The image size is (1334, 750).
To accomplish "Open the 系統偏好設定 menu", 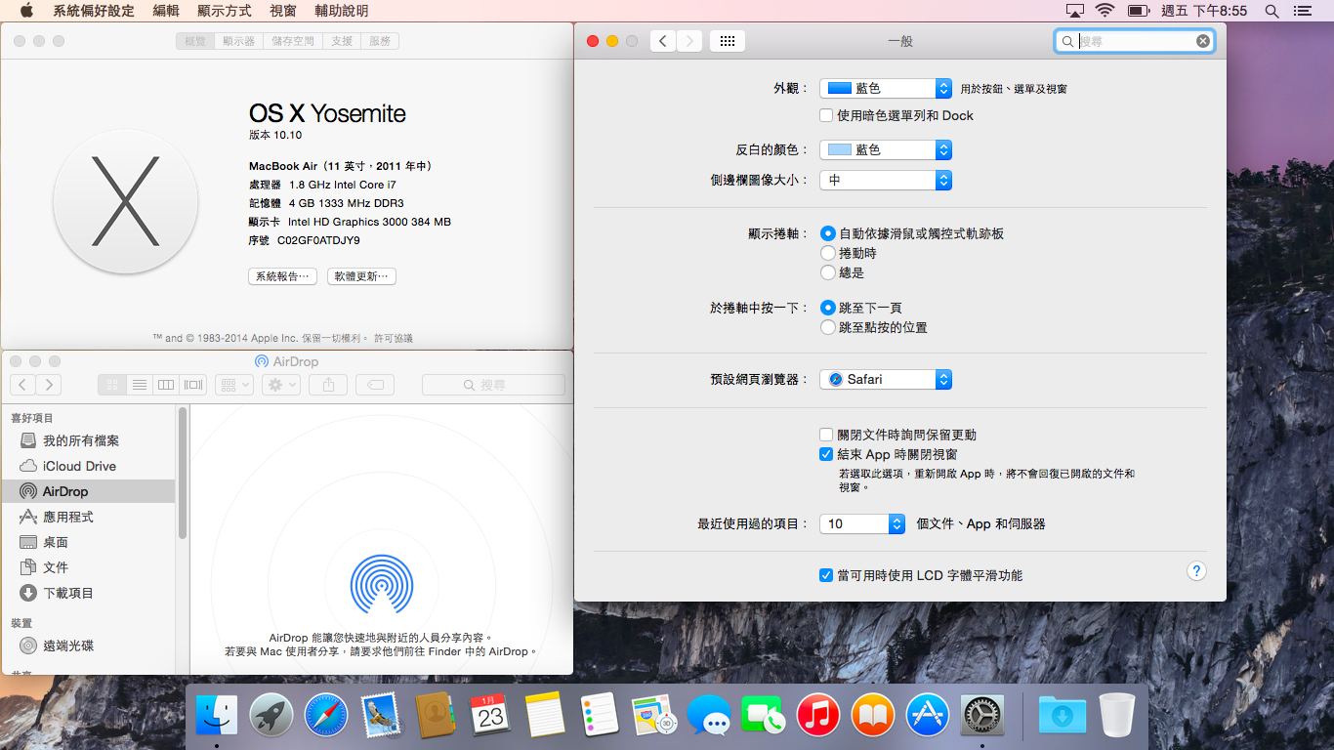I will (x=94, y=11).
